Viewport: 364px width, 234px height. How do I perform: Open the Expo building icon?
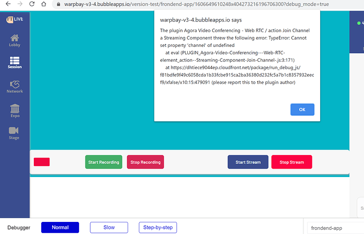pyautogui.click(x=15, y=111)
